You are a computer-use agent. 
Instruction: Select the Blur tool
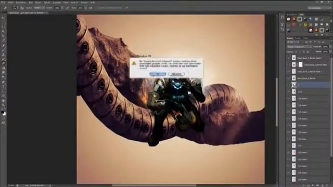(x=3, y=73)
